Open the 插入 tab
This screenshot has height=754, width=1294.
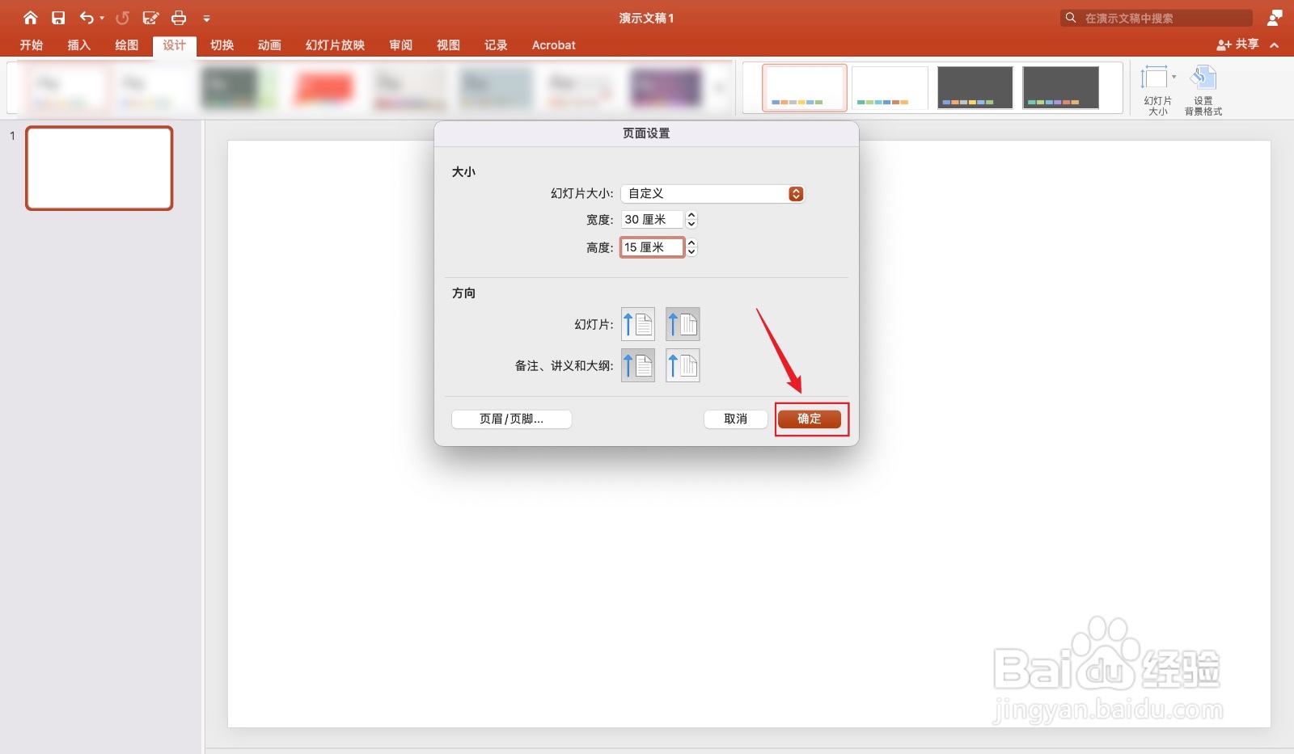click(78, 45)
